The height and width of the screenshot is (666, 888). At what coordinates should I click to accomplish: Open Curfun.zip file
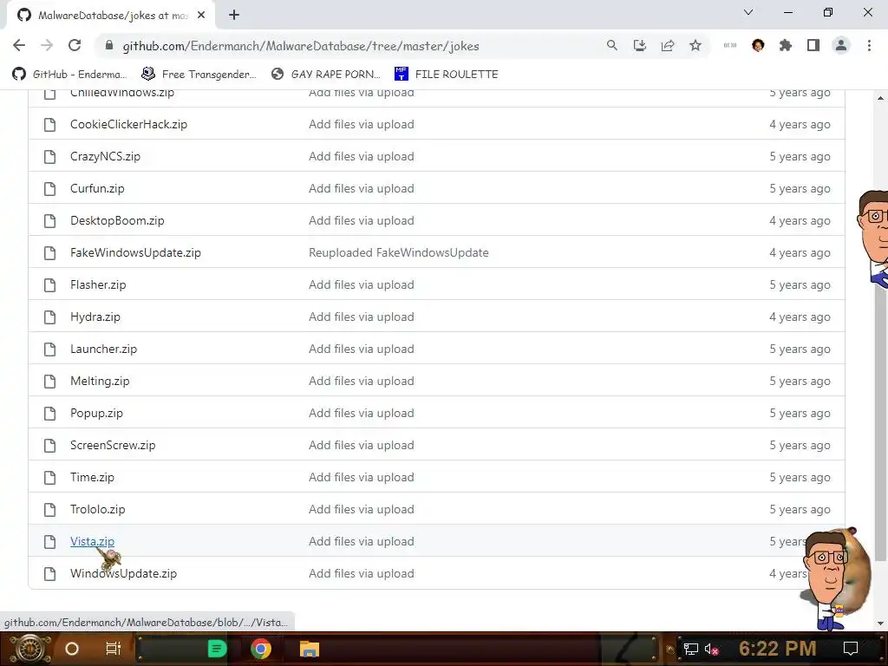pyautogui.click(x=97, y=188)
